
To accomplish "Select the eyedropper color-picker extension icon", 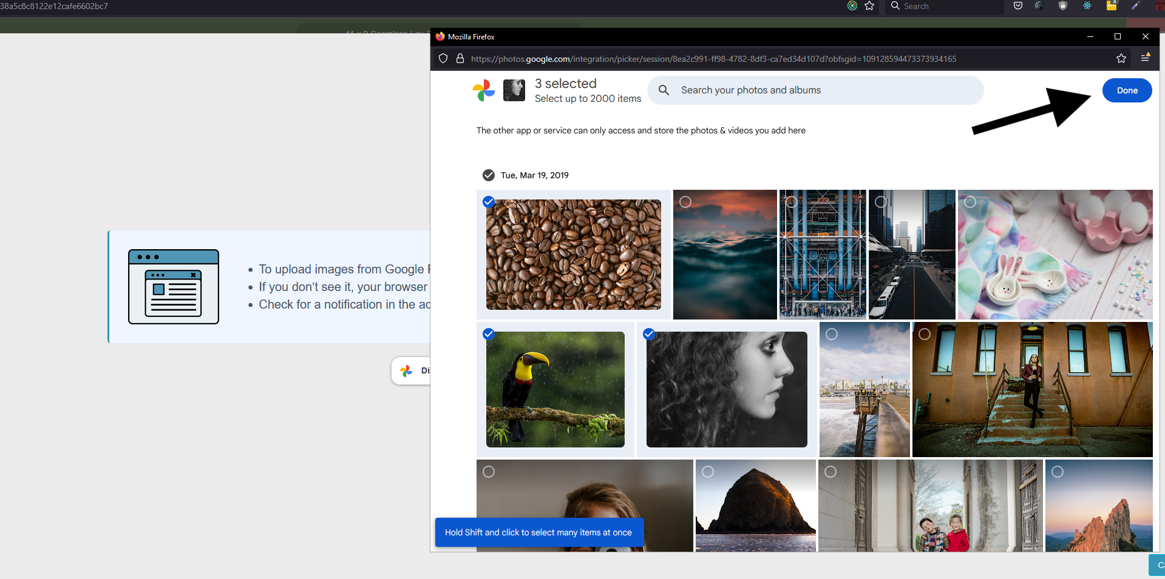I will pos(1135,5).
